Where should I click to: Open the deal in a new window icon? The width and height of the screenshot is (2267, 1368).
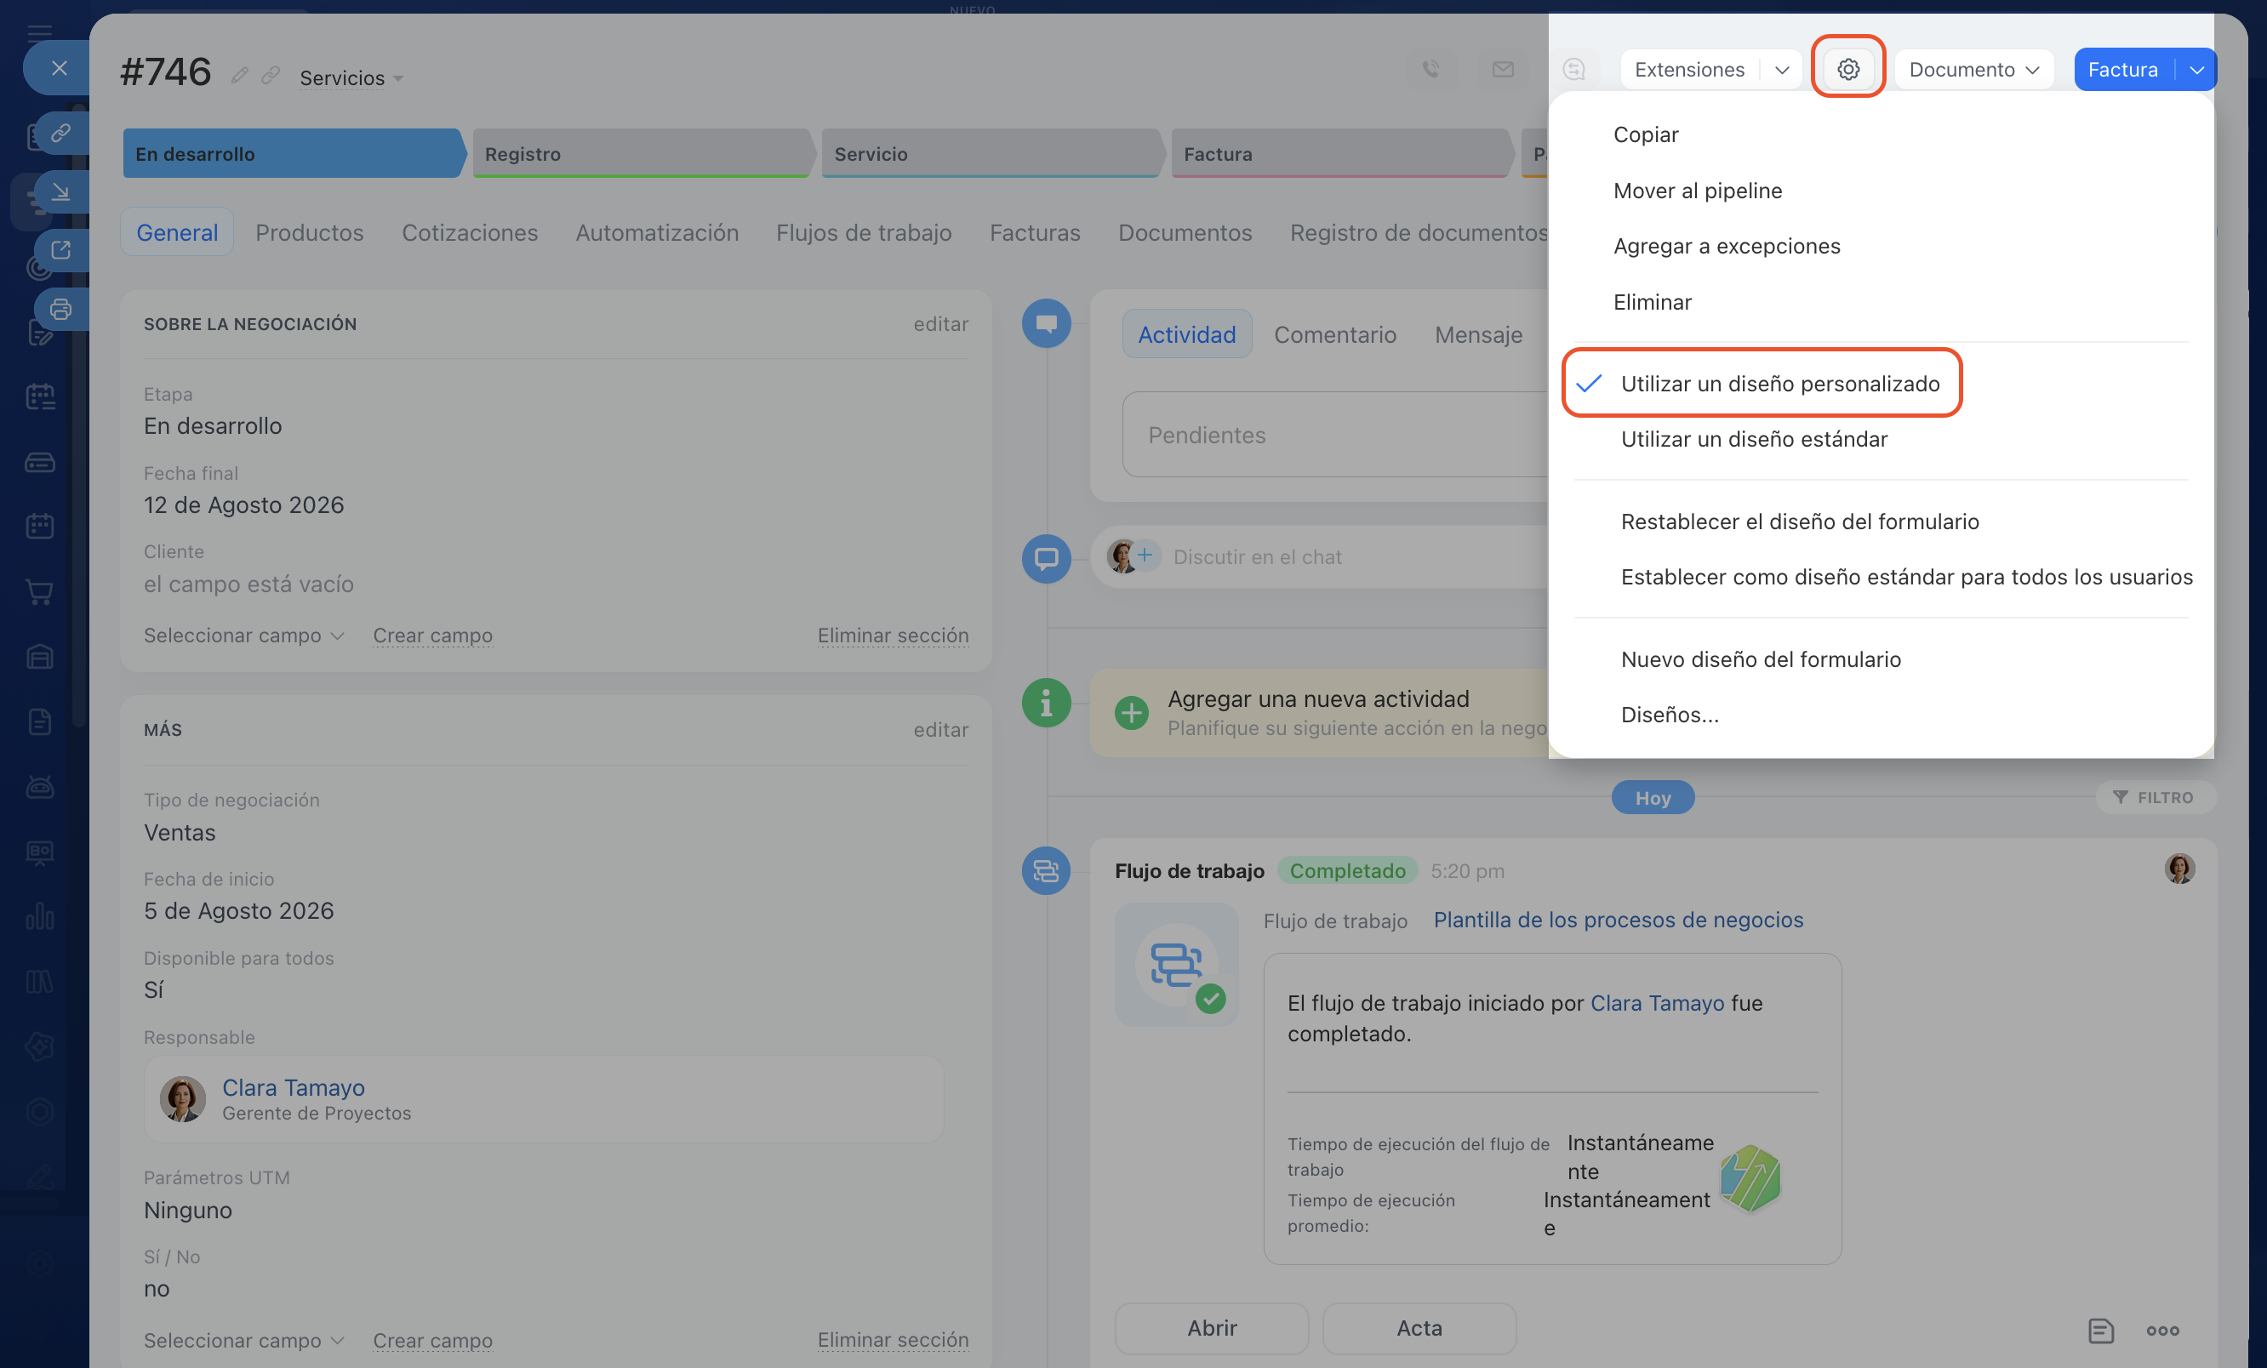pyautogui.click(x=60, y=250)
